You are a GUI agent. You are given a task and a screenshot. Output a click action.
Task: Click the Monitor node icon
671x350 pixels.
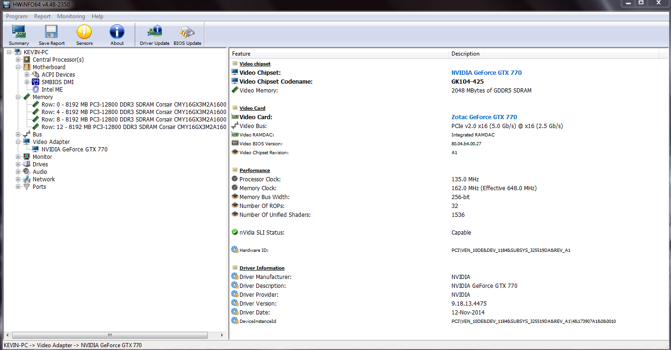tap(27, 157)
